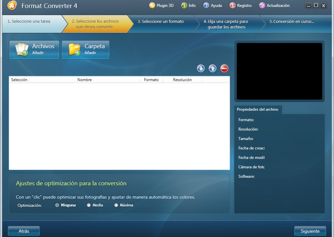This screenshot has width=334, height=237.
Task: Click the Formato: property label
Action: pyautogui.click(x=246, y=120)
